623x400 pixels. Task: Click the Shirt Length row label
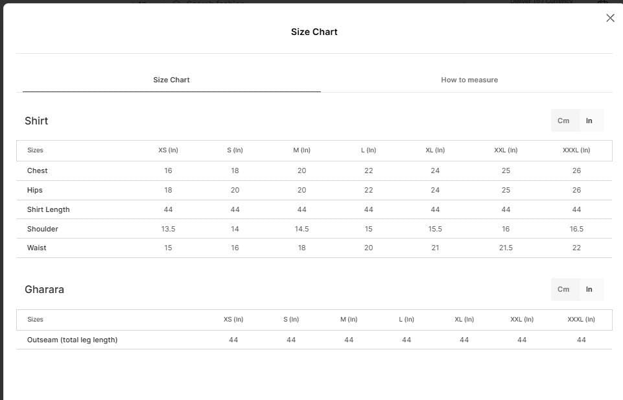[48, 209]
